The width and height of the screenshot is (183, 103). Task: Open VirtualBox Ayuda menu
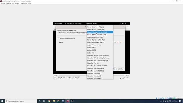(30, 3)
